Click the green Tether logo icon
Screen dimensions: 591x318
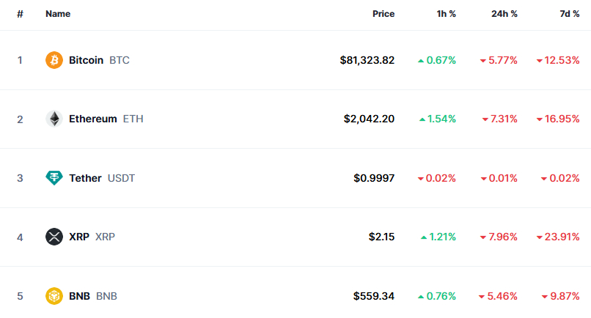[54, 178]
